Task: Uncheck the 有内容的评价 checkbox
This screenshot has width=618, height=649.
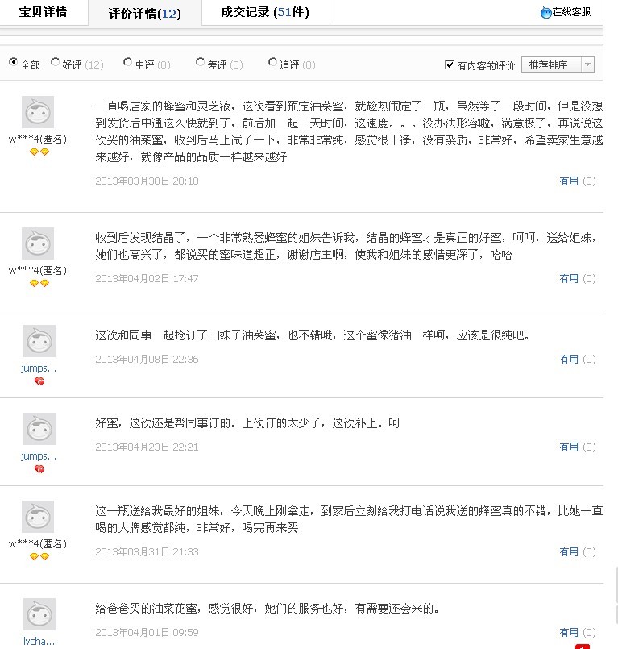Action: coord(450,64)
